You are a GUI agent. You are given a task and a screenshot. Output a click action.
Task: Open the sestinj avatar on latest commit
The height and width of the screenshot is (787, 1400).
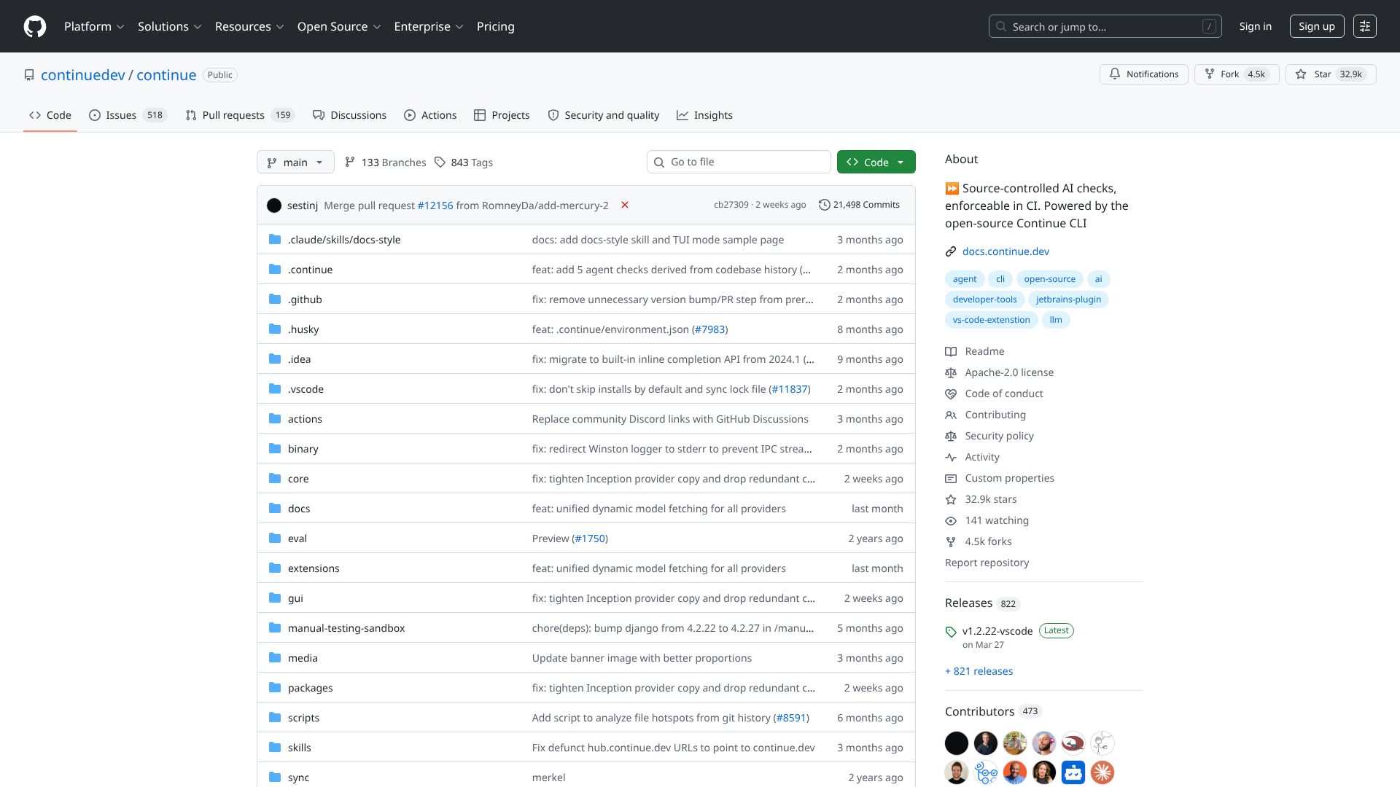click(274, 205)
